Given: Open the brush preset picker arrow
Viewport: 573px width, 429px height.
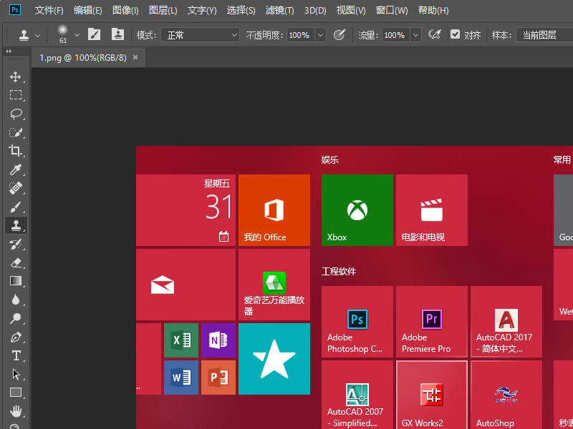Looking at the screenshot, I should 77,34.
